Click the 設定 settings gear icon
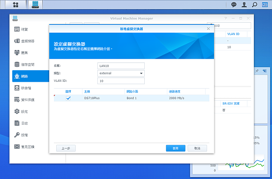 17,111
